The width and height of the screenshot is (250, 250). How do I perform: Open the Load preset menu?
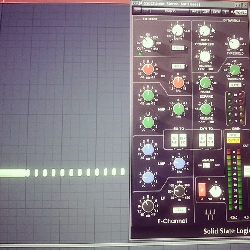pyautogui.click(x=205, y=12)
